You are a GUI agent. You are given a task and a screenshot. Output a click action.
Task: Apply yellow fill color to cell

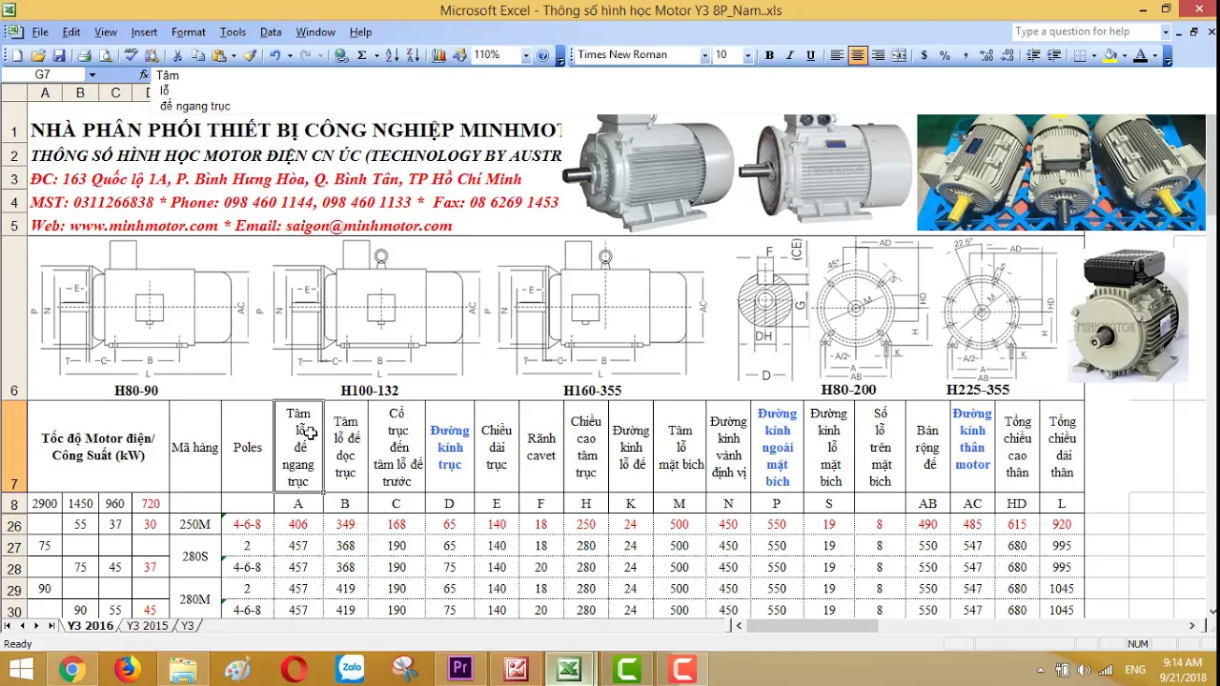pos(1110,55)
